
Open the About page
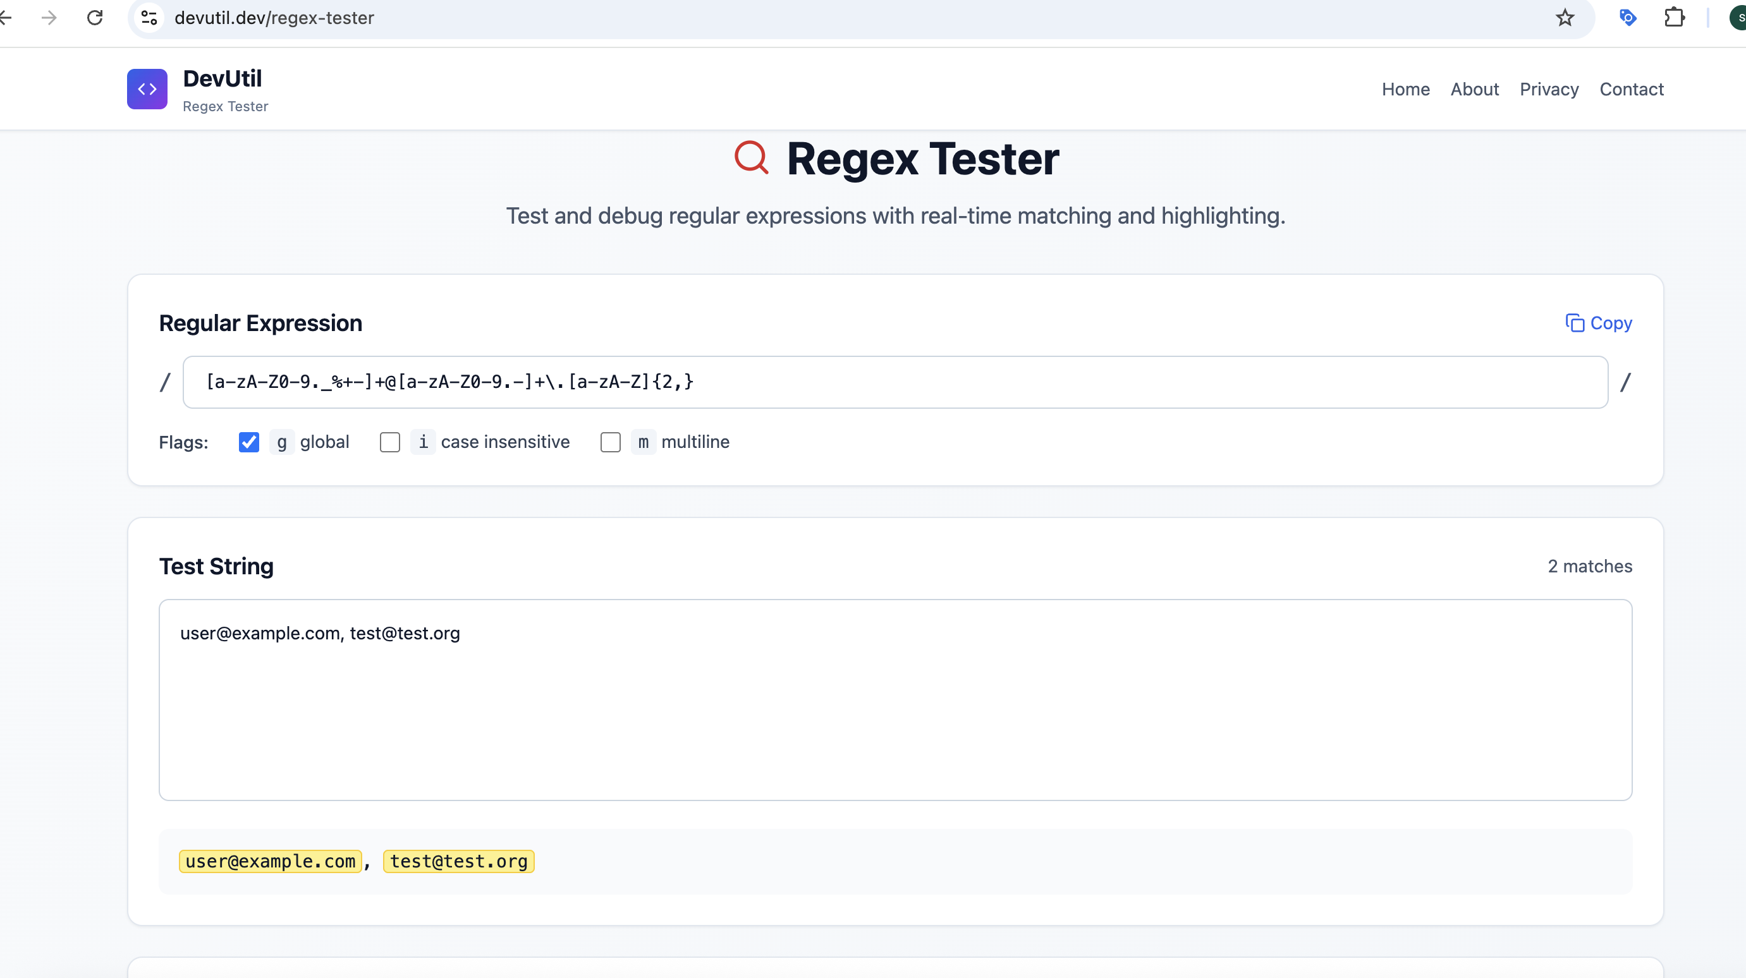[1475, 88]
